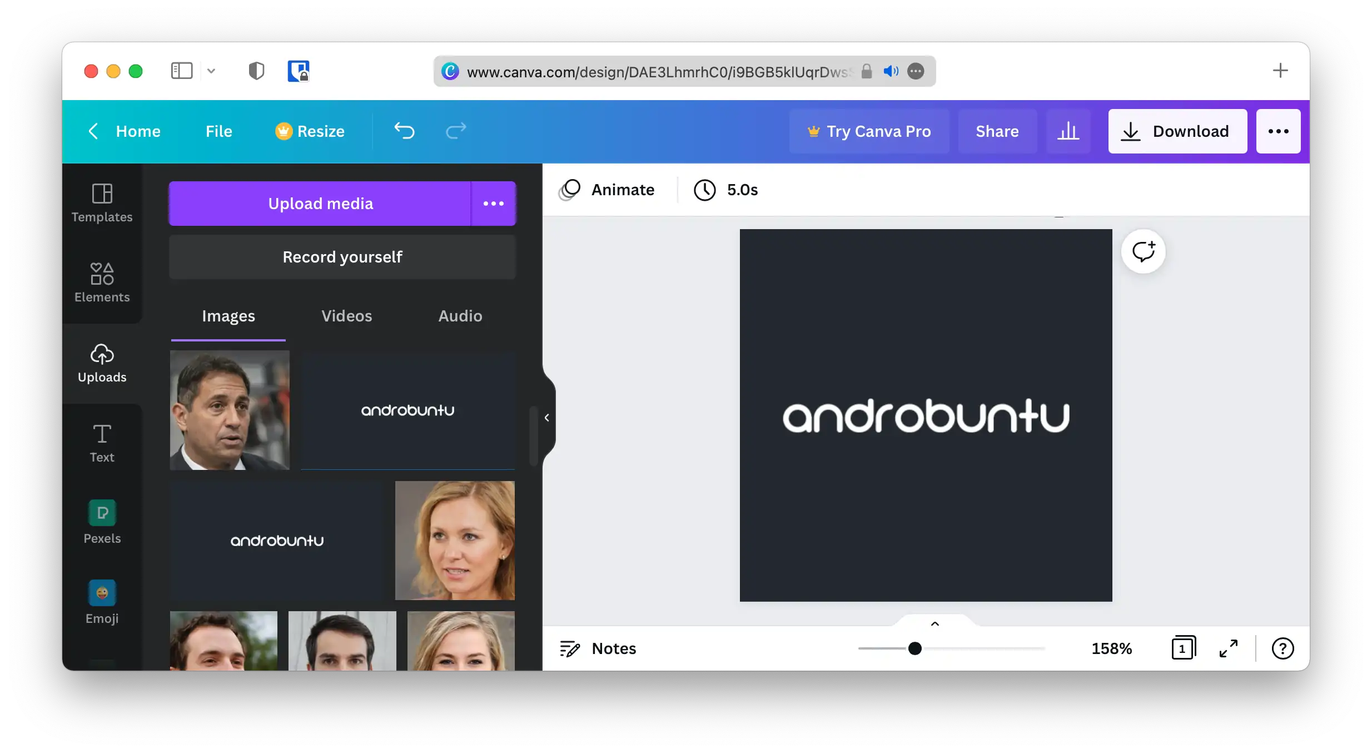
Task: Switch to the Videos tab
Action: tap(346, 316)
